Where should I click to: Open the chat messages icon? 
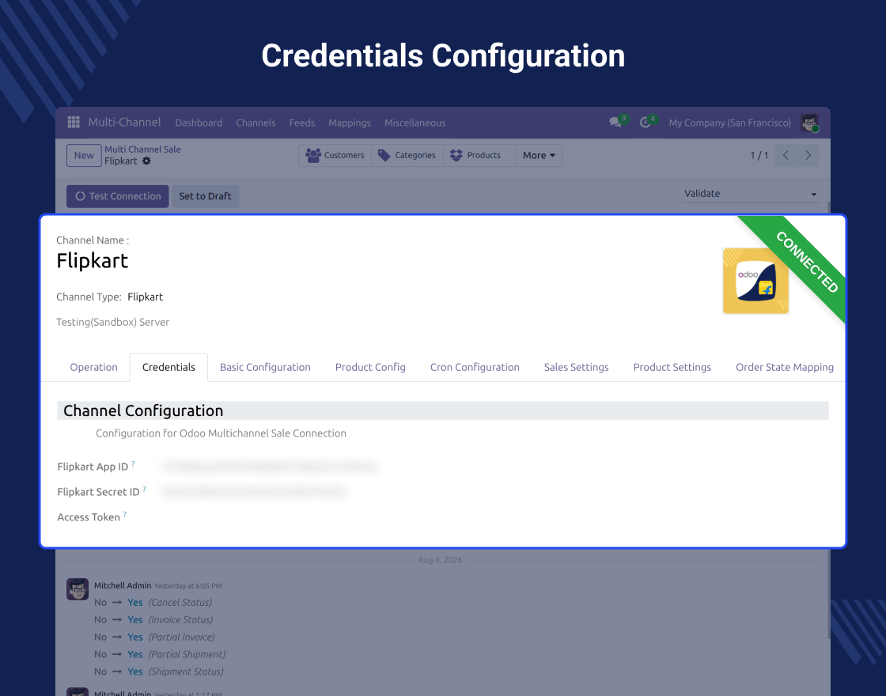615,122
